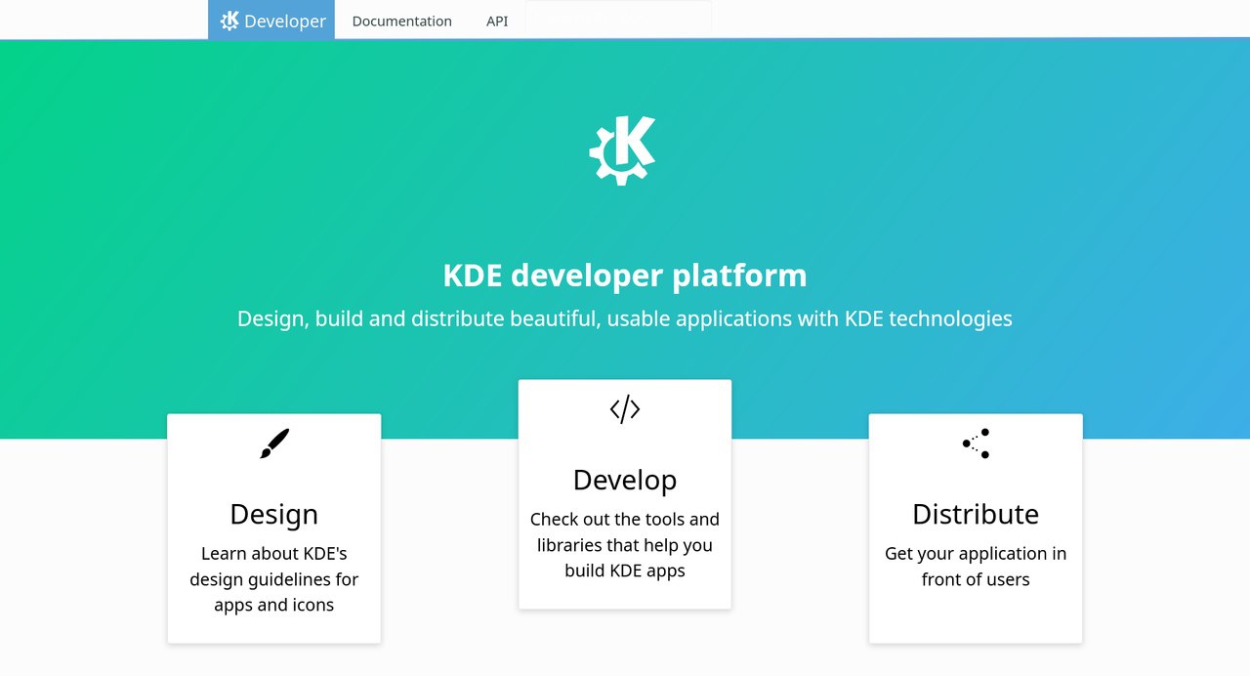Image resolution: width=1250 pixels, height=676 pixels.
Task: Open the Developer home tab
Action: click(x=271, y=20)
